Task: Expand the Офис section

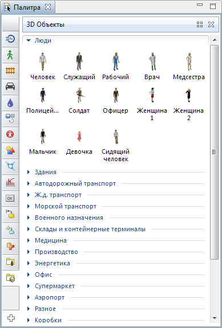Action: coord(29,274)
